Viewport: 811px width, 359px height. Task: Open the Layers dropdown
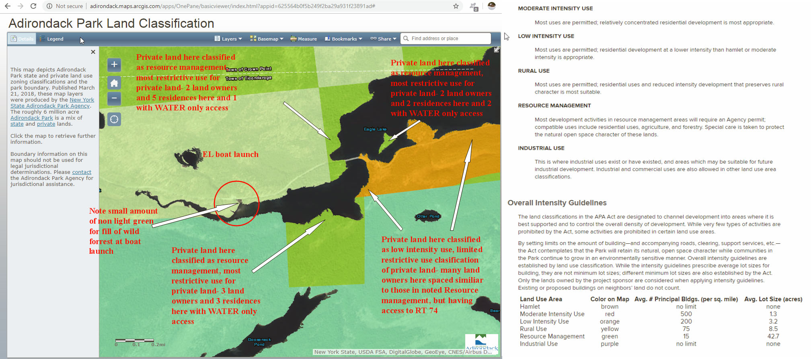click(x=228, y=39)
